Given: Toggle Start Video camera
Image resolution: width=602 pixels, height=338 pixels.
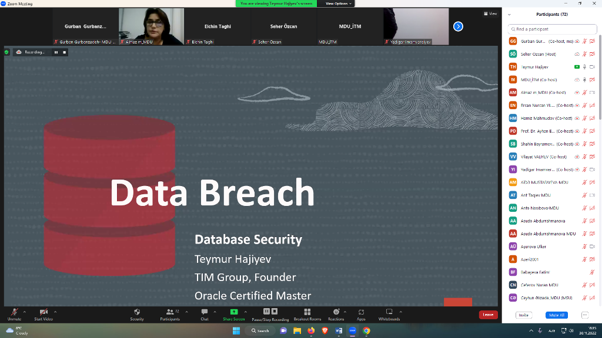Looking at the screenshot, I should tap(43, 312).
